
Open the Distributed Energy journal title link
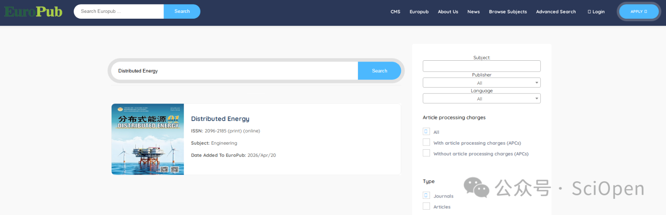point(220,119)
